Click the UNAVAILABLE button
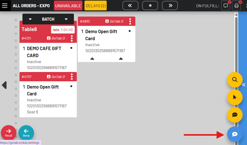 (68, 6)
